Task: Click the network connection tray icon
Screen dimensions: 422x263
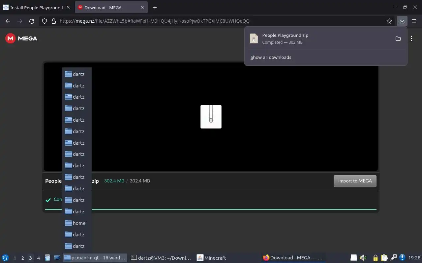Action: (x=393, y=258)
